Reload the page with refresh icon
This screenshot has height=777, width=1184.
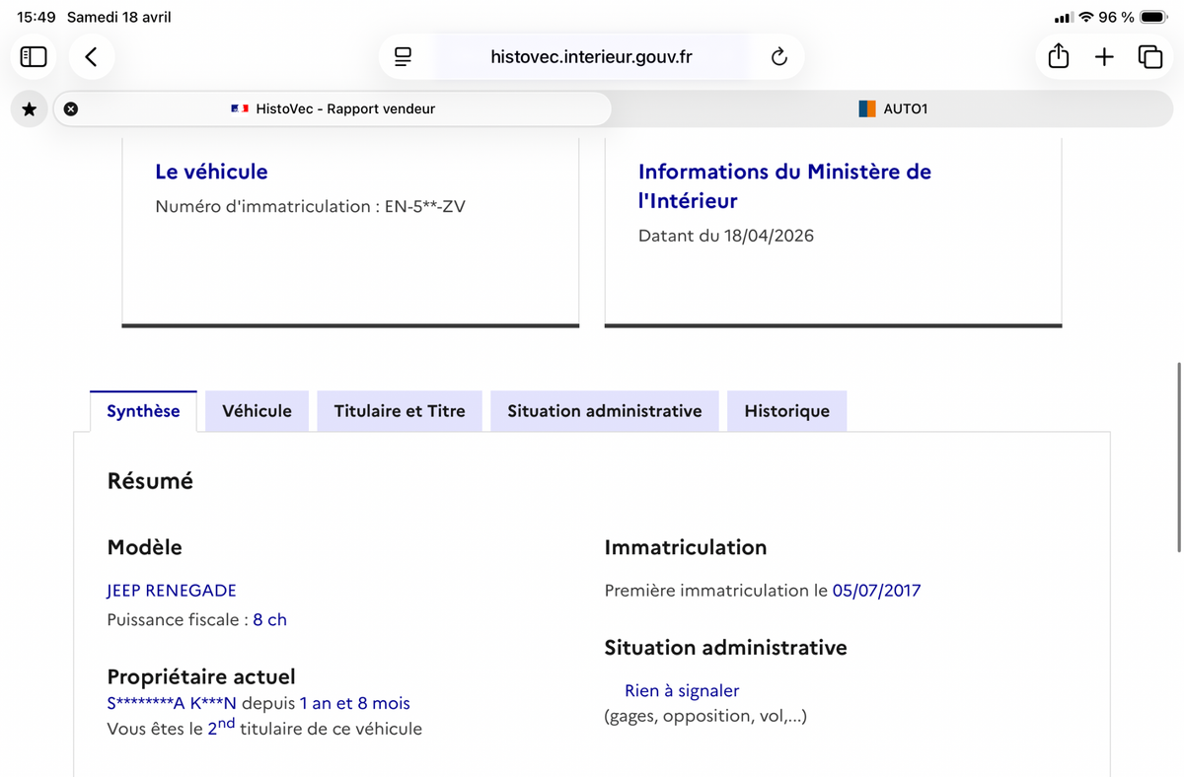tap(778, 57)
